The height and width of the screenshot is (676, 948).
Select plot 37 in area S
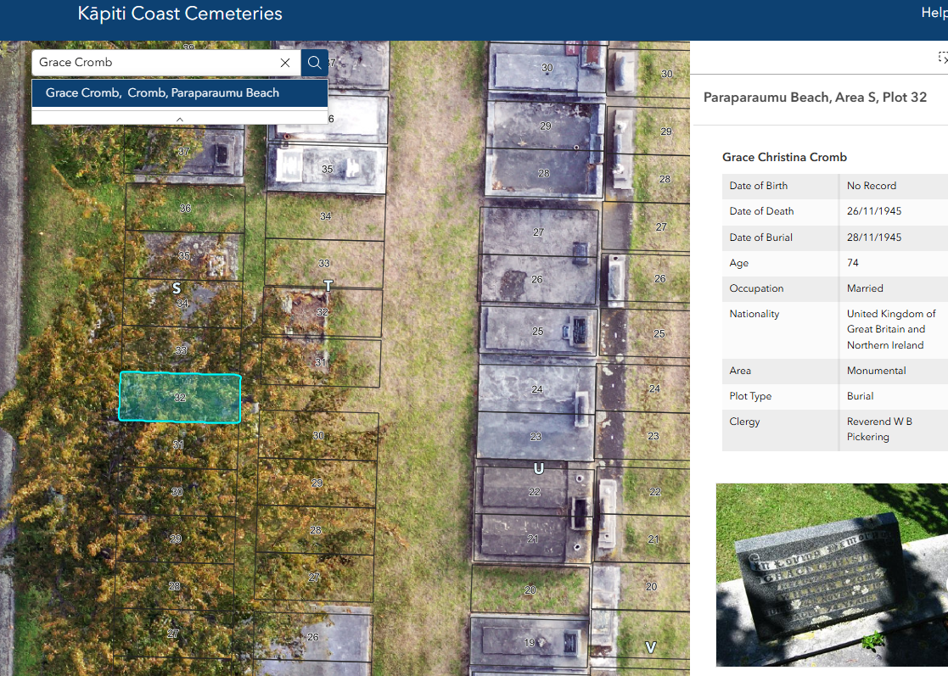click(x=184, y=153)
